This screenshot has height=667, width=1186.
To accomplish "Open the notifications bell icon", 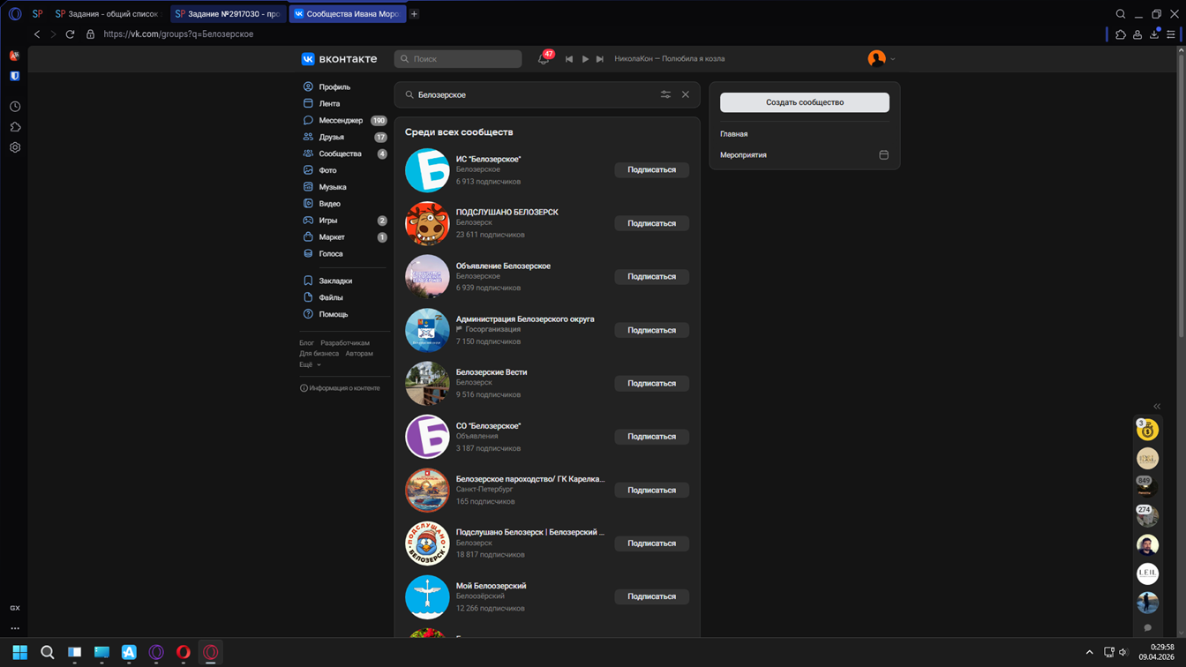I will (x=544, y=59).
